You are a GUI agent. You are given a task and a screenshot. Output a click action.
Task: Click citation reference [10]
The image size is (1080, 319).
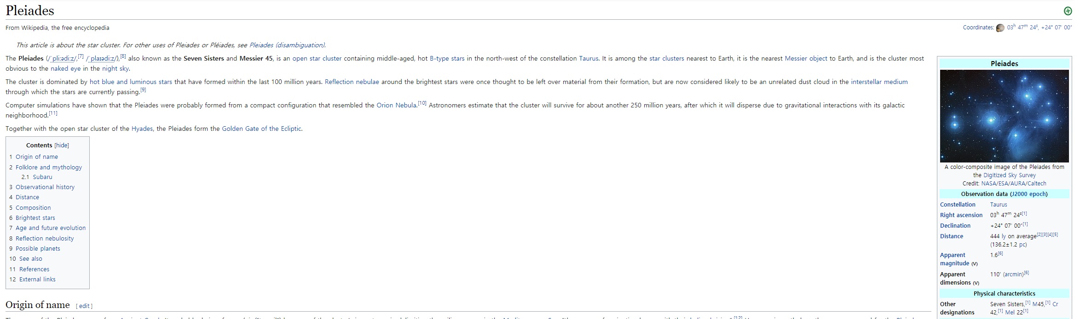422,103
